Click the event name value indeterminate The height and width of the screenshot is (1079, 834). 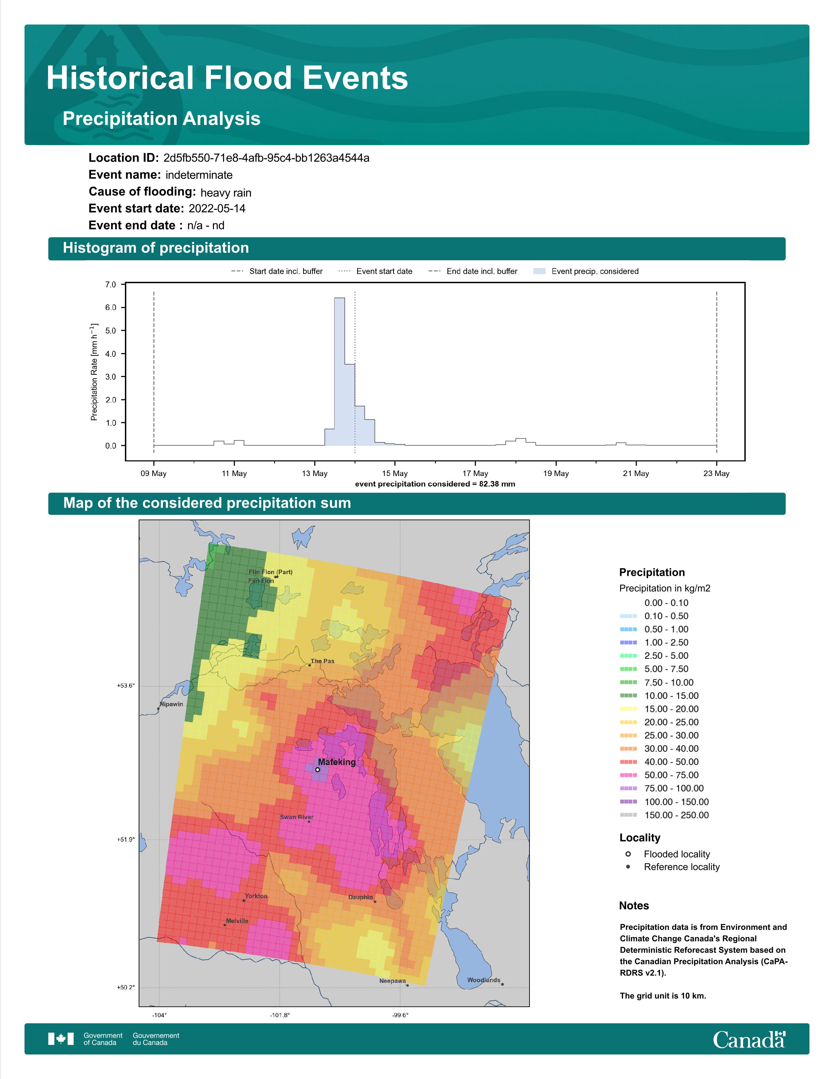click(x=199, y=175)
